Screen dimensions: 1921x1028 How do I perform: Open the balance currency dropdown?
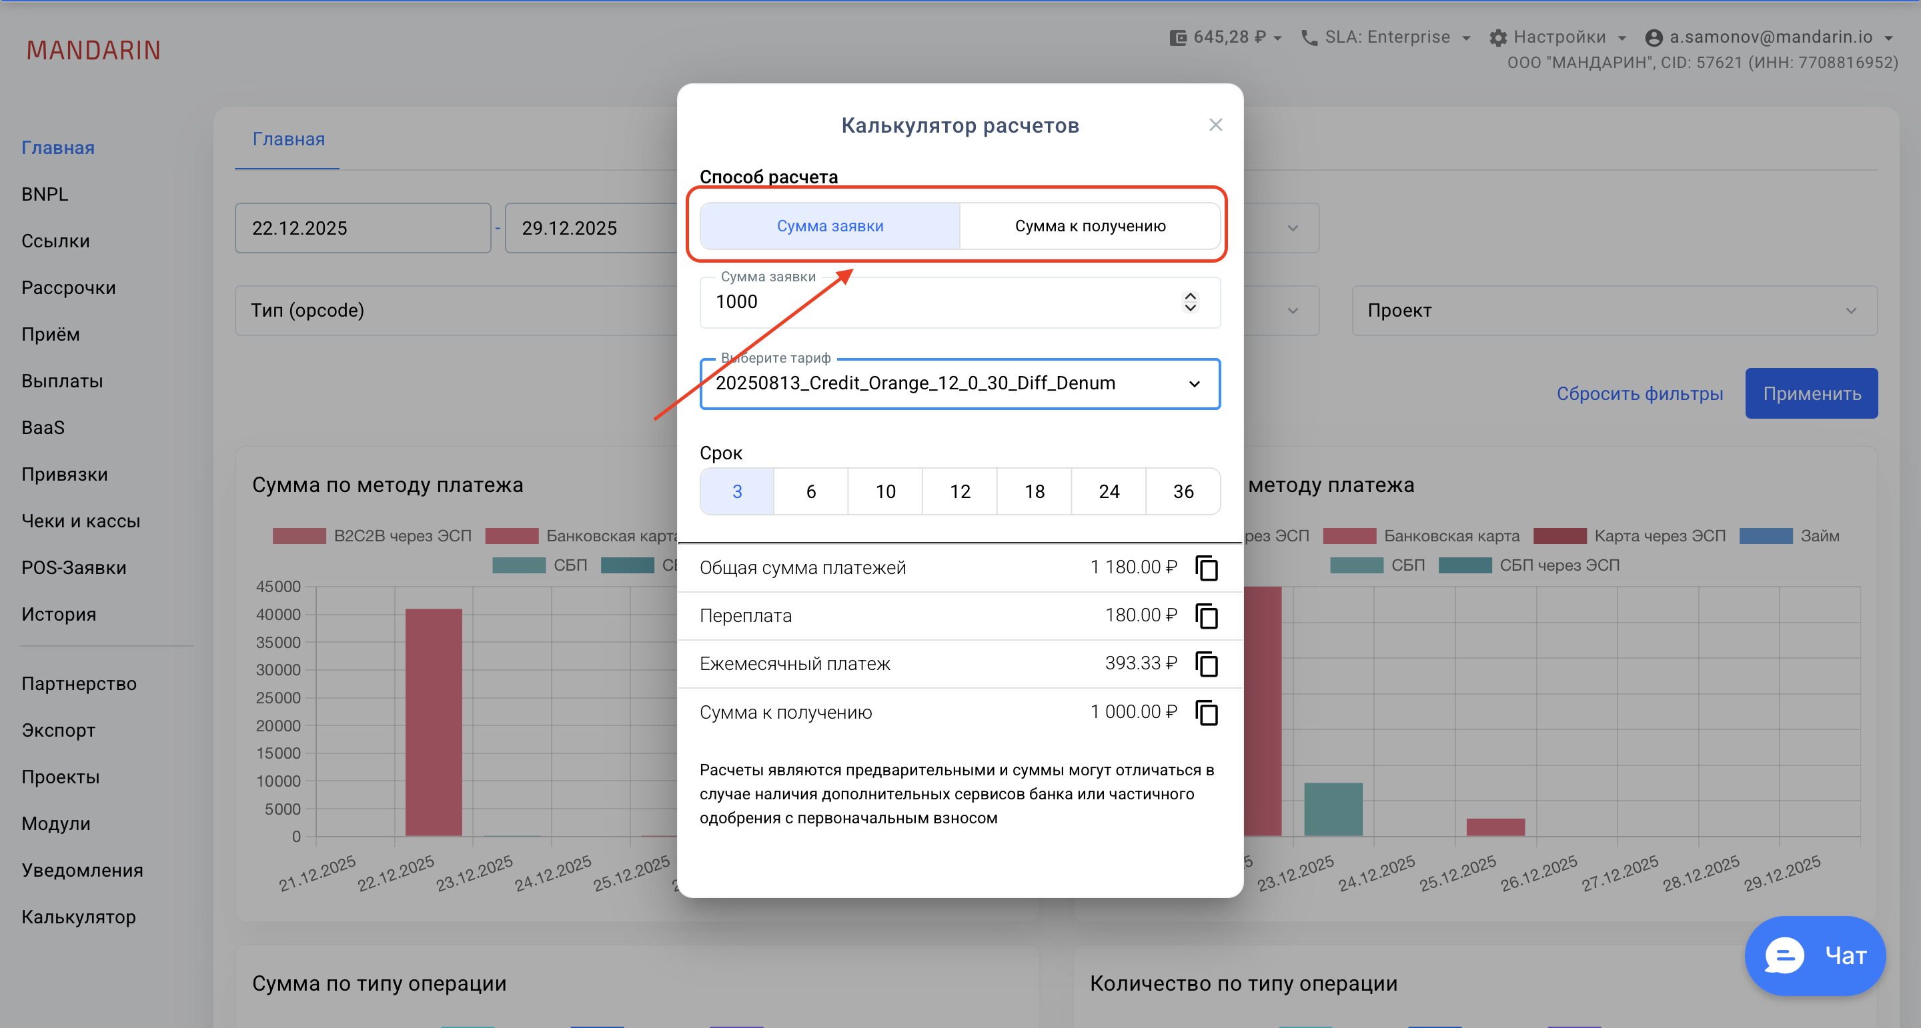pyautogui.click(x=1278, y=37)
